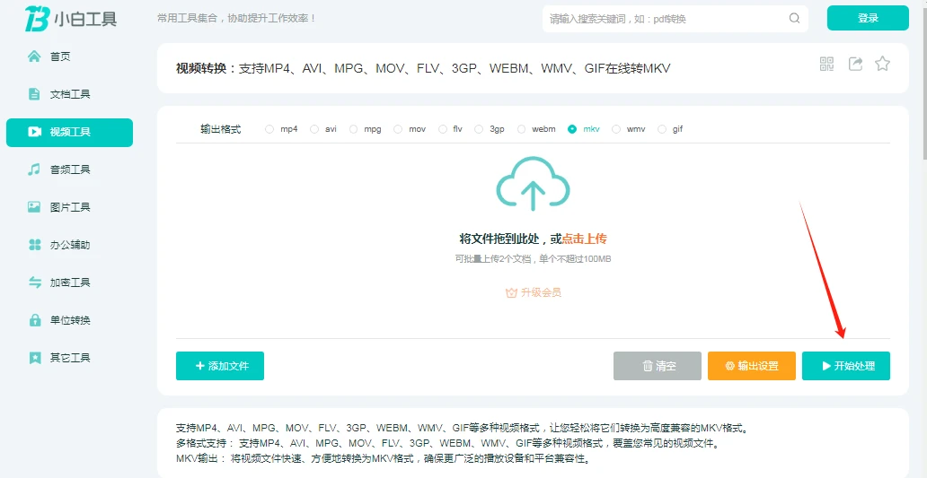Click the favorite star icon
Image resolution: width=927 pixels, height=478 pixels.
coord(883,63)
